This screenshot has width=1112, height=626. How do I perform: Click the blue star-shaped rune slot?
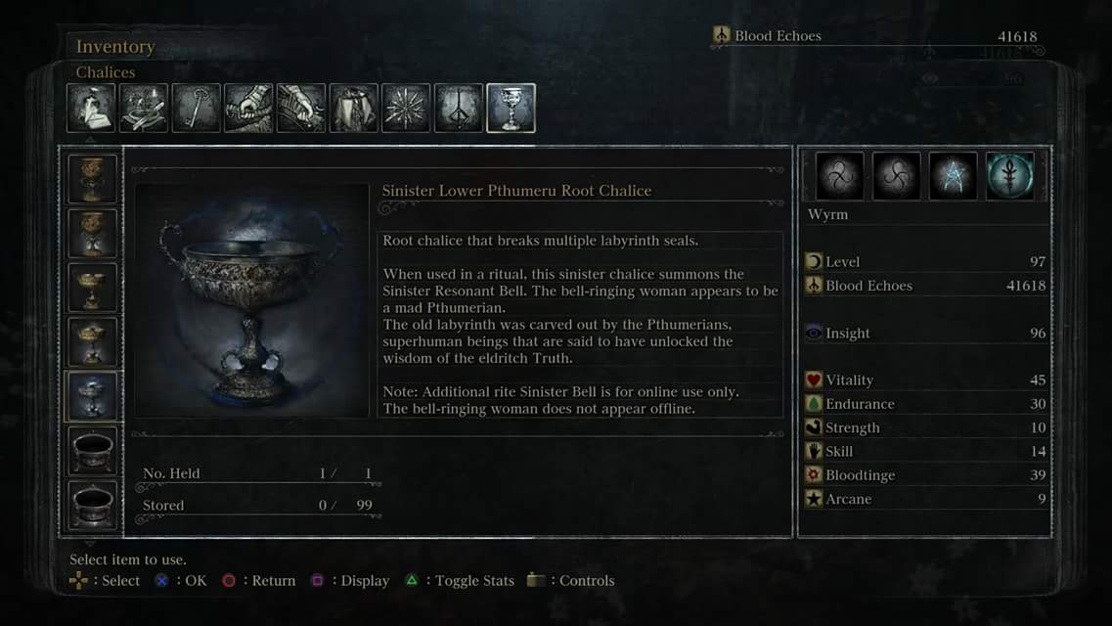pos(954,175)
